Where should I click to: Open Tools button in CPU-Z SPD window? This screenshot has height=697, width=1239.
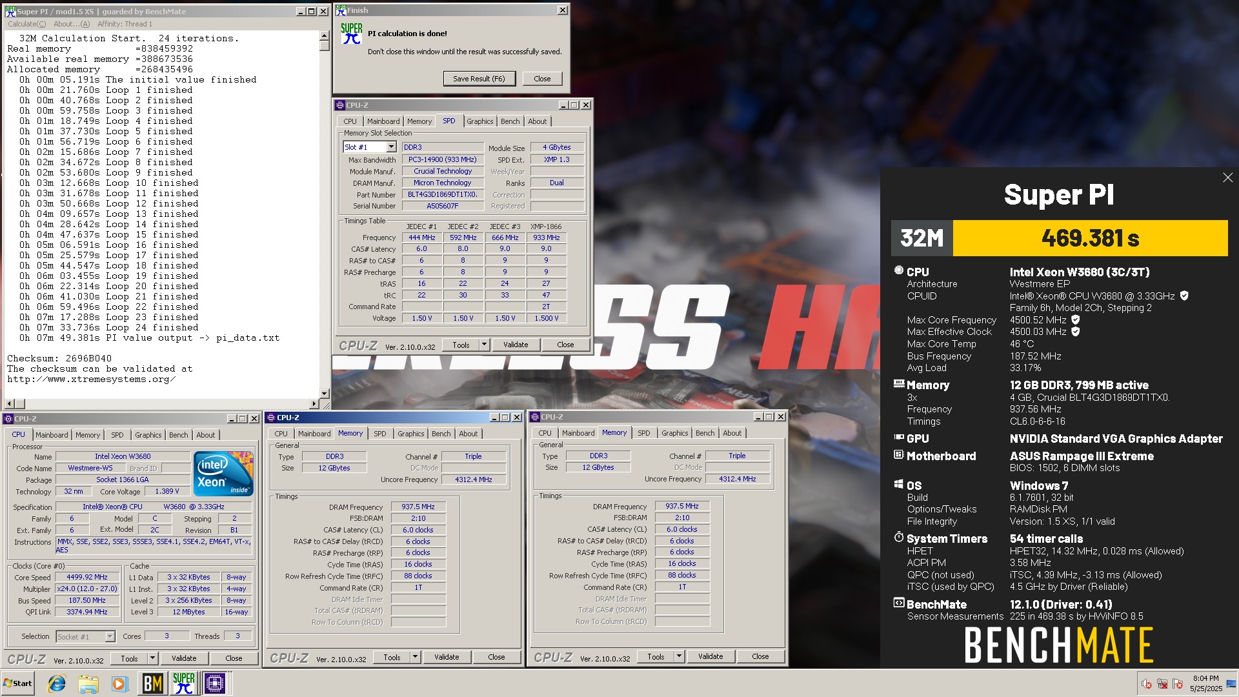tap(461, 345)
